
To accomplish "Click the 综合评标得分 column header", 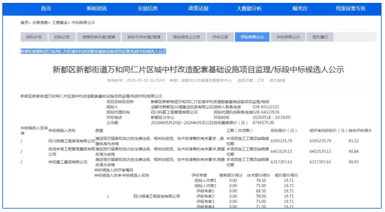I will point(360,131).
